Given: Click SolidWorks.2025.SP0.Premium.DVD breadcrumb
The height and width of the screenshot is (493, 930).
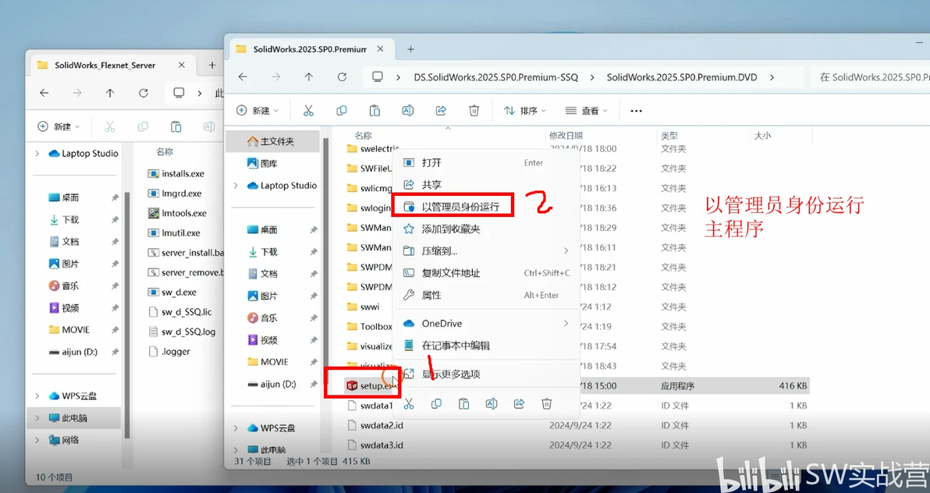Looking at the screenshot, I should pos(681,77).
